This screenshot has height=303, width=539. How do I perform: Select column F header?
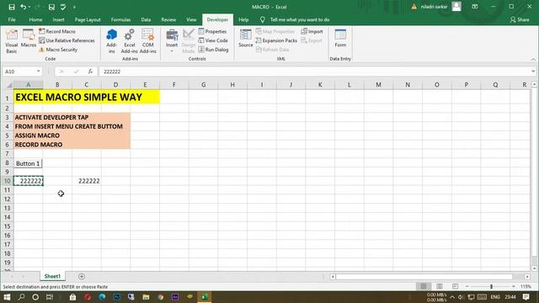(174, 85)
